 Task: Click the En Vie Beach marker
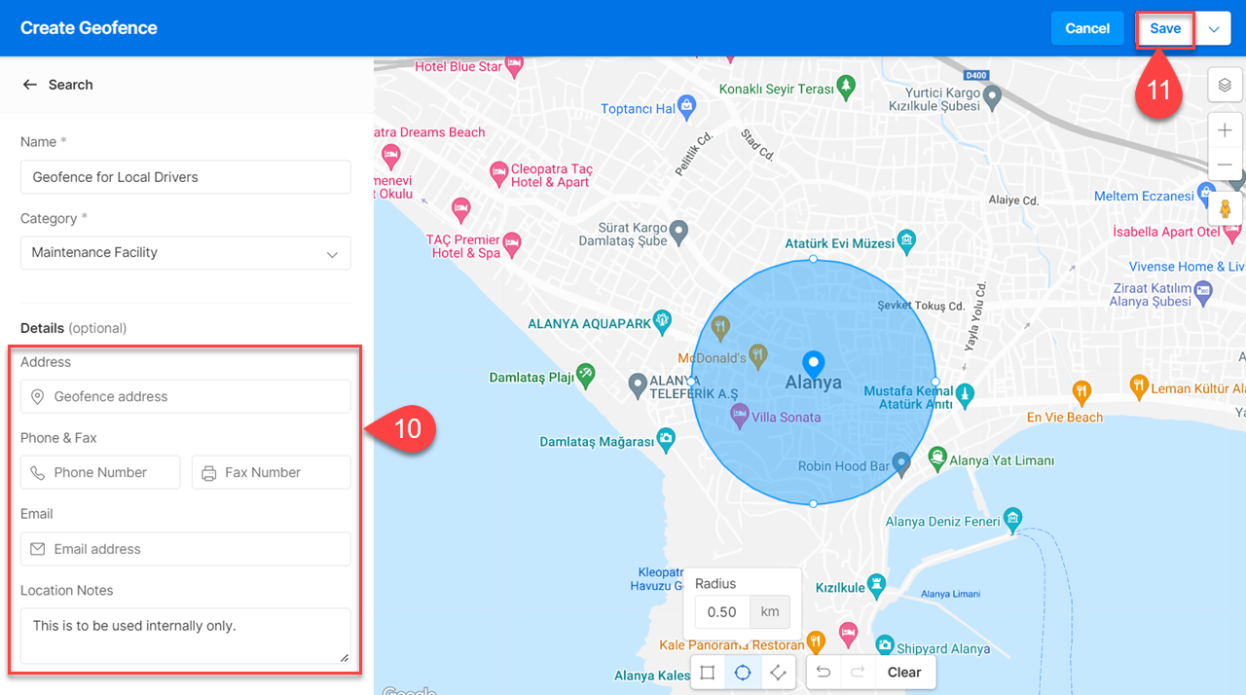pyautogui.click(x=1081, y=393)
